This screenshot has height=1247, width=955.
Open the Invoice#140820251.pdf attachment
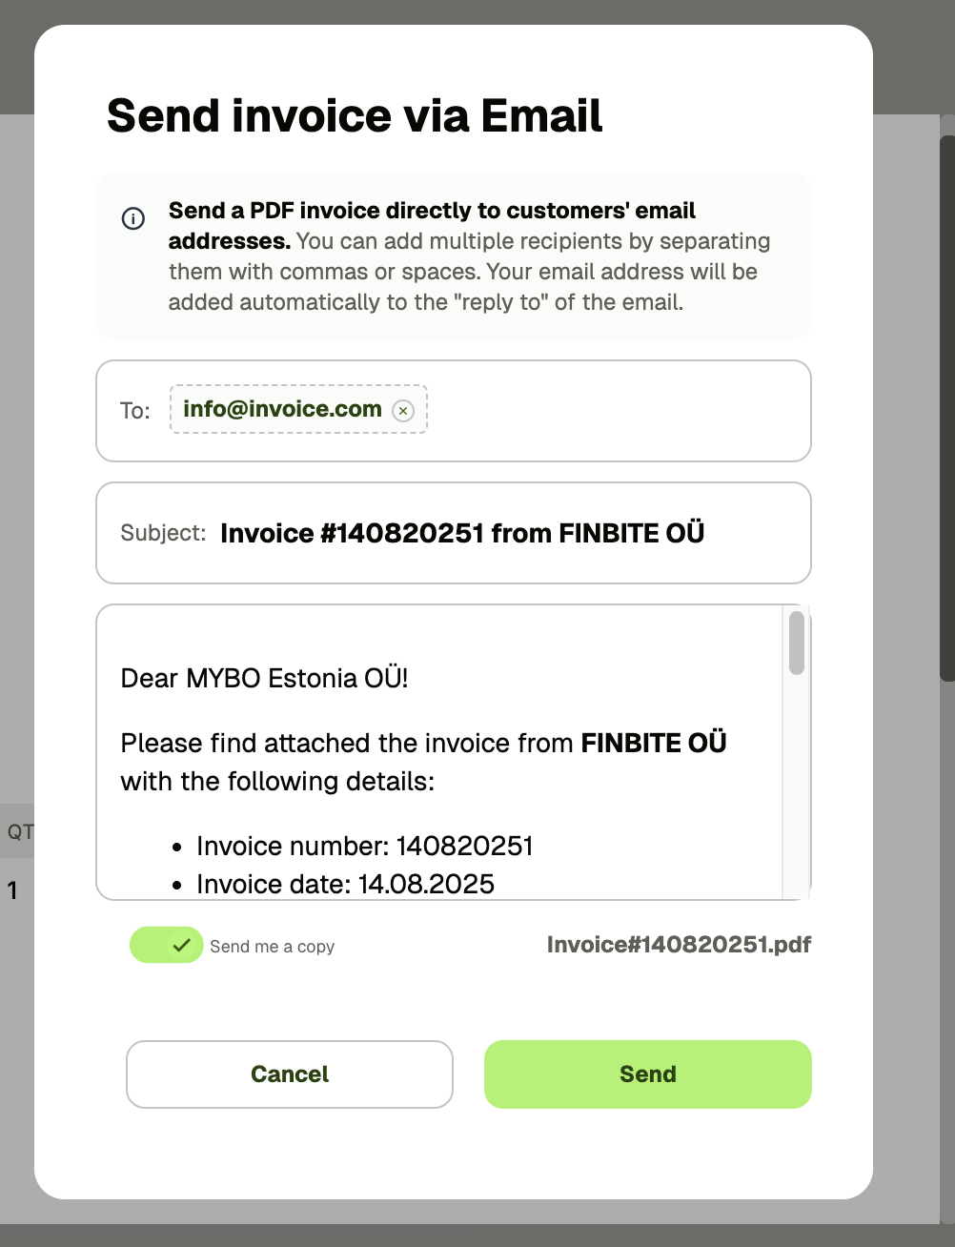coord(679,945)
